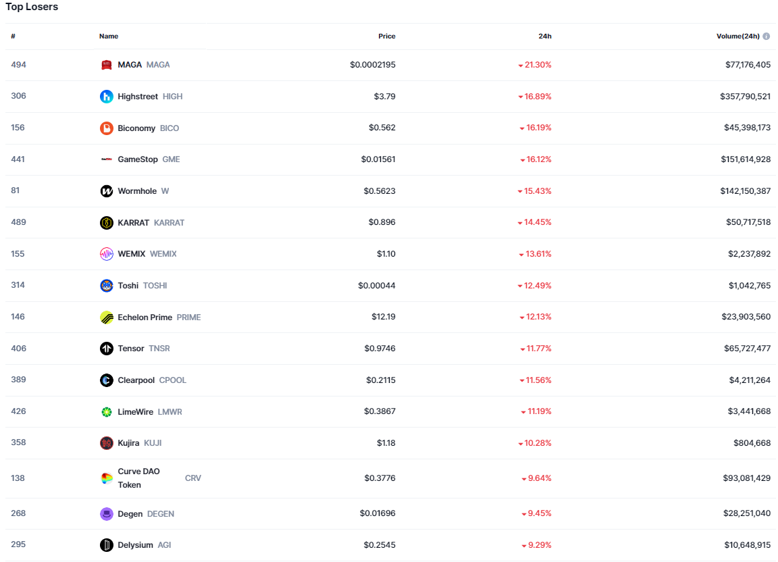Click the Wormhole W logo icon
778x562 pixels.
point(107,191)
